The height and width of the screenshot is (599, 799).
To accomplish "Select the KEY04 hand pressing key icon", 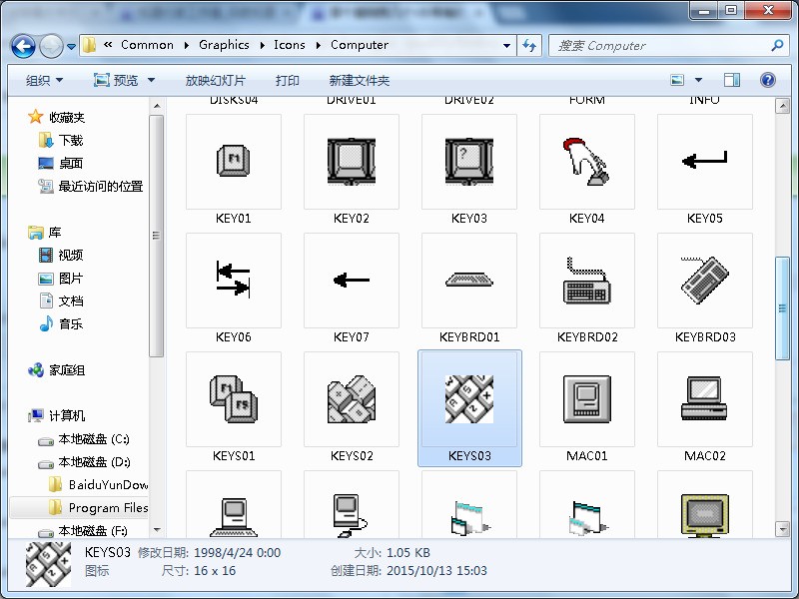I will 587,162.
